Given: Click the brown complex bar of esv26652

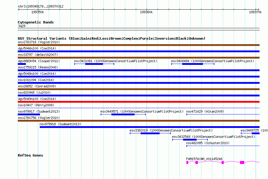Looking at the screenshot, I should click(x=139, y=89).
